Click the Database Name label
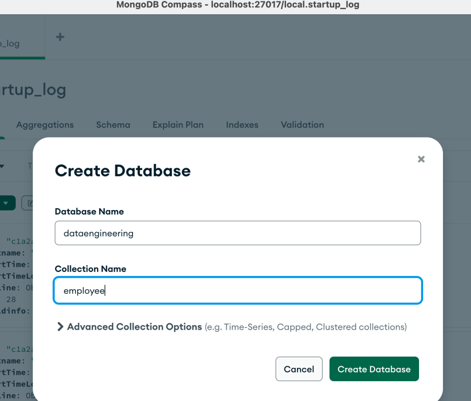Image resolution: width=471 pixels, height=401 pixels. coord(89,212)
